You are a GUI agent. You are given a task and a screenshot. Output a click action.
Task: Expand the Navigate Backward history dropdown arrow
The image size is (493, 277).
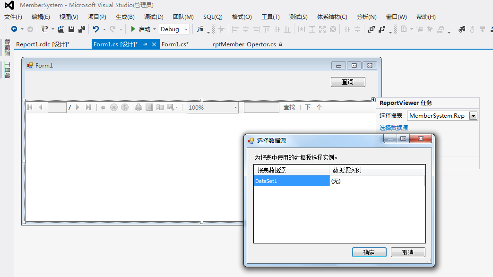click(x=22, y=29)
